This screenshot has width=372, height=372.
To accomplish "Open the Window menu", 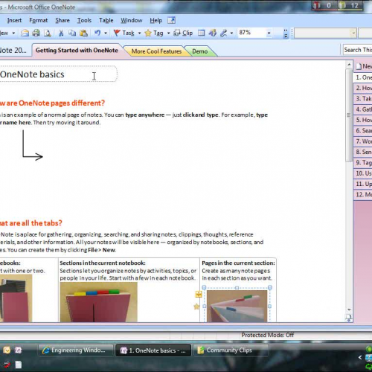I will tap(132, 20).
